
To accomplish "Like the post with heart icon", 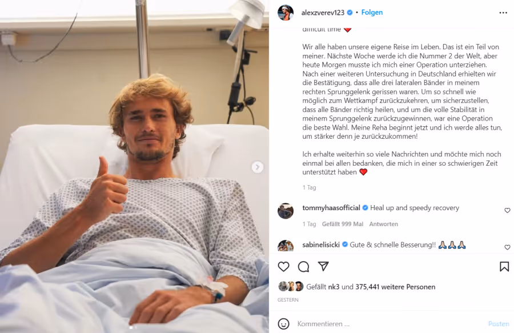I will point(283,267).
